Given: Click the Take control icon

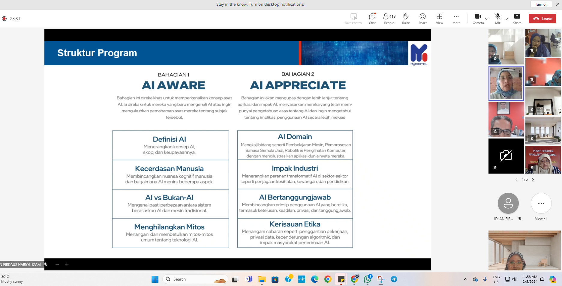Looking at the screenshot, I should click(353, 19).
